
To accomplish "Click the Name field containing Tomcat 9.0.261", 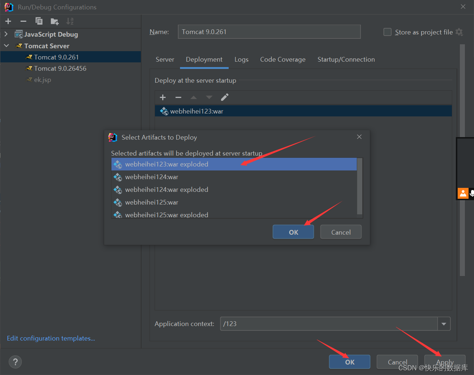I will click(269, 32).
